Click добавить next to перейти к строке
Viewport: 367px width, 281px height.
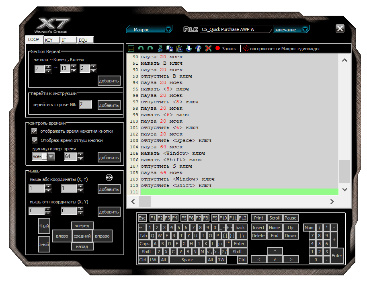109,105
